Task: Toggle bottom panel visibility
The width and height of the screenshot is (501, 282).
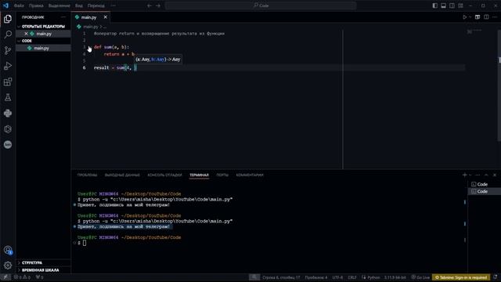Action: point(444,5)
